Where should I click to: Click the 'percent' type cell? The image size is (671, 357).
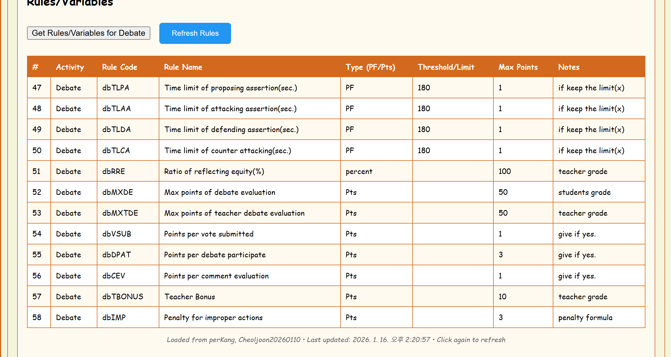coord(359,171)
